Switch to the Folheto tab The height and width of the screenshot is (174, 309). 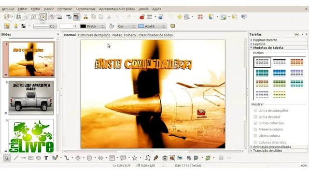130,35
